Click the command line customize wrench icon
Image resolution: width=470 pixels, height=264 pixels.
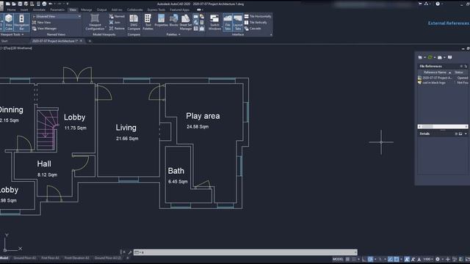[x=130, y=252]
